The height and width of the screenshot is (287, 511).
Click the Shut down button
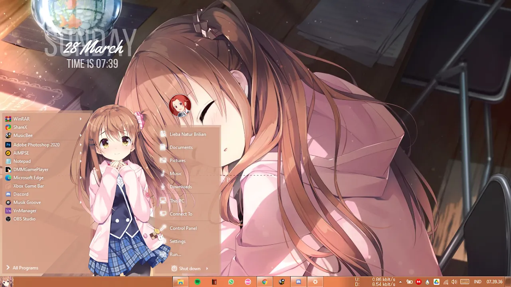click(186, 269)
